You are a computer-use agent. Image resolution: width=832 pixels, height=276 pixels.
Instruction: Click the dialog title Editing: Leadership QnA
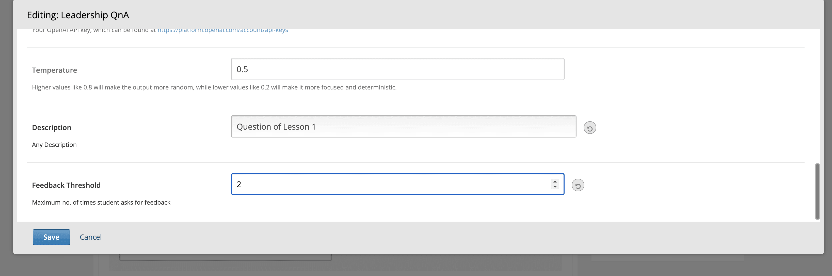(x=78, y=15)
